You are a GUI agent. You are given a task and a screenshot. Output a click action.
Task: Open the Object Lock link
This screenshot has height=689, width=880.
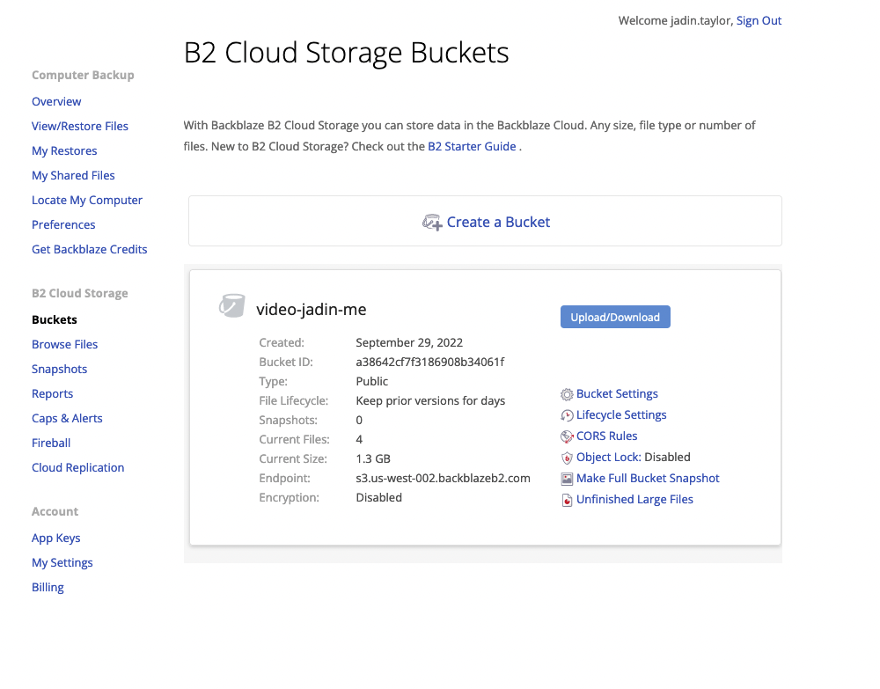tap(609, 457)
